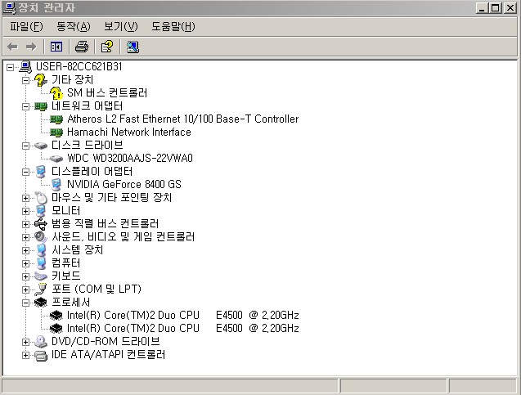Image resolution: width=521 pixels, height=395 pixels.
Task: Click the Forward arrow toolbar button
Action: coord(31,47)
